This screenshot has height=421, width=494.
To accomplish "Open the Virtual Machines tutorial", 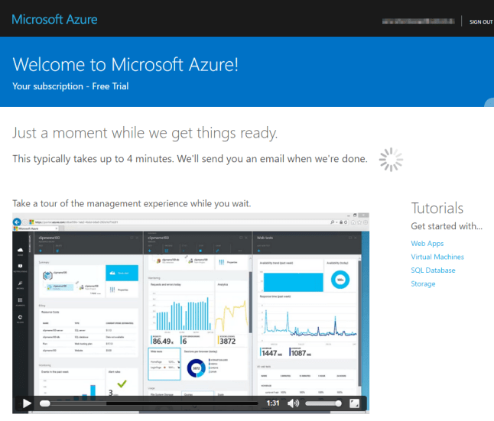I will click(x=437, y=257).
